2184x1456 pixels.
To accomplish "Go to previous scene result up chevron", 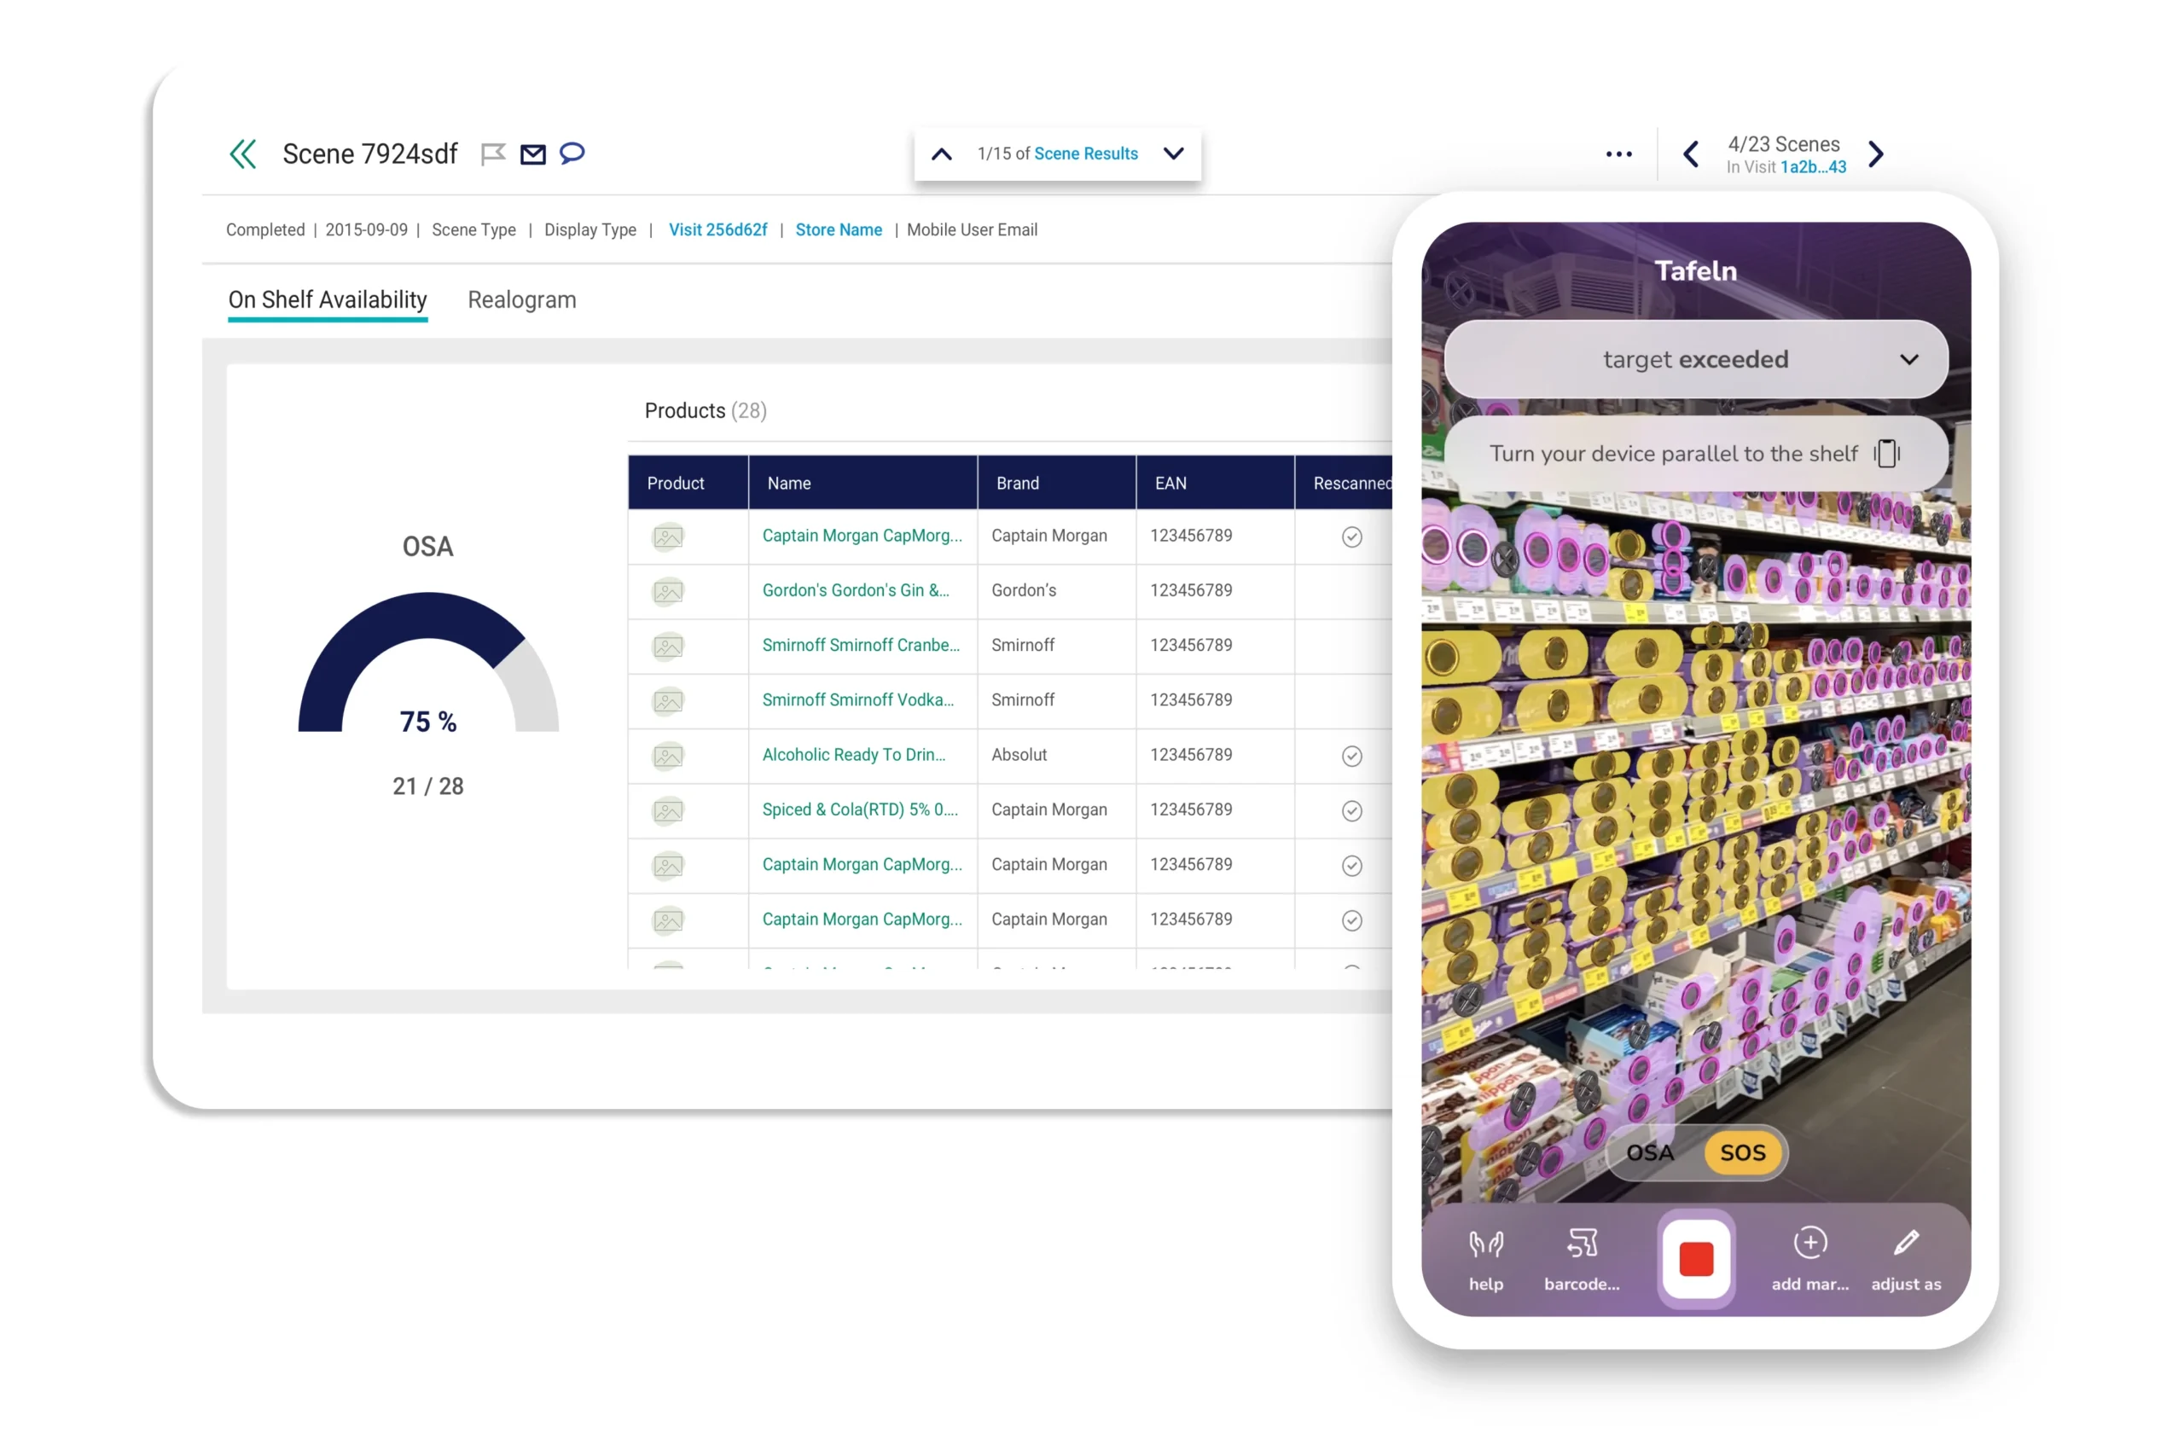I will (x=942, y=154).
